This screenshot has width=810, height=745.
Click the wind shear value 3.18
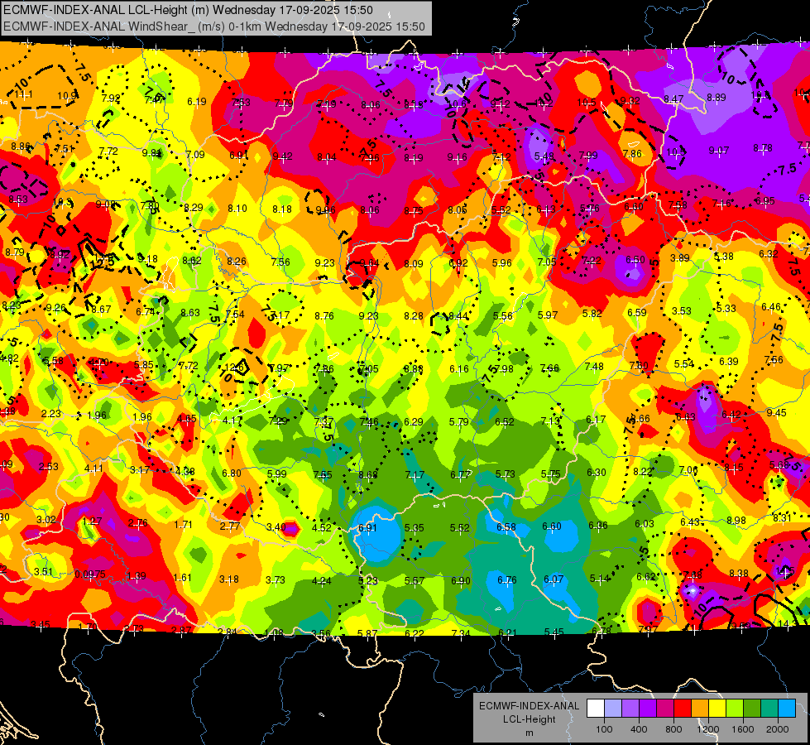click(x=229, y=579)
